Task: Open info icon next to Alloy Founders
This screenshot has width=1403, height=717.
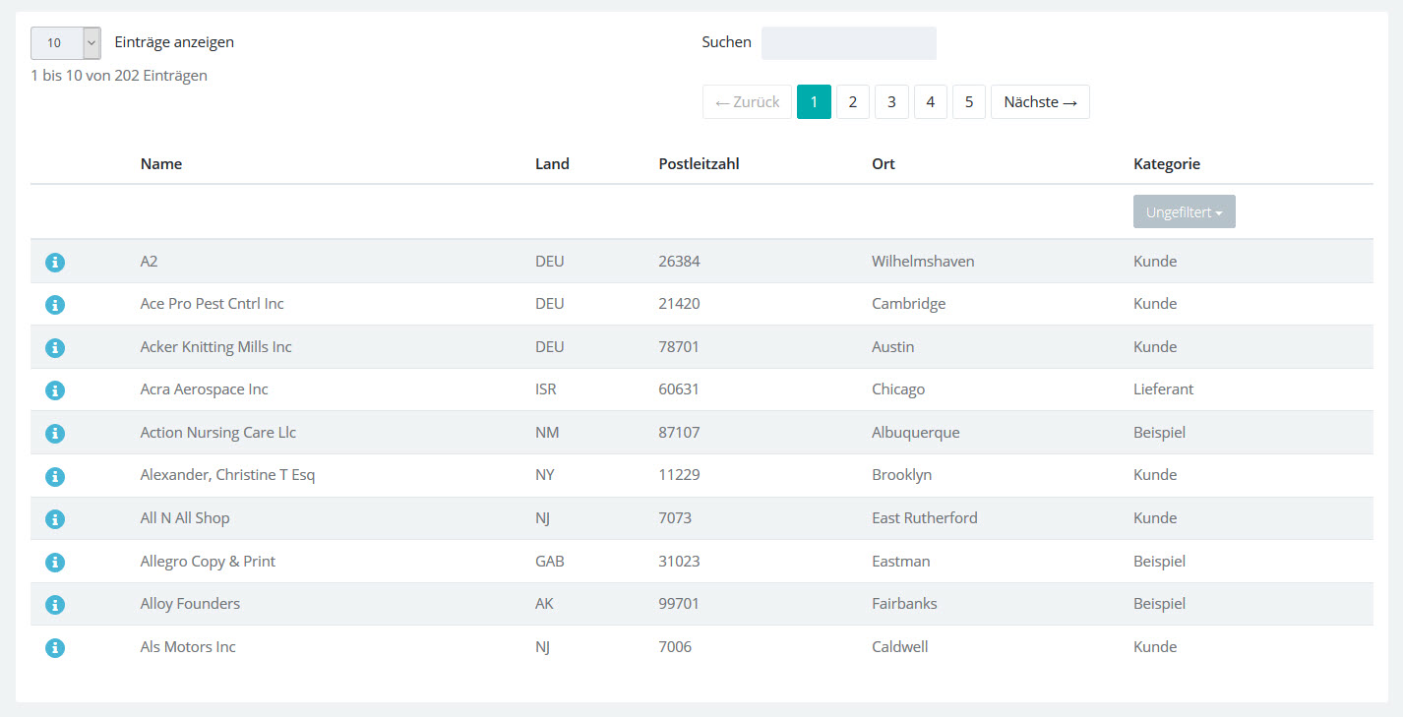Action: (x=55, y=605)
